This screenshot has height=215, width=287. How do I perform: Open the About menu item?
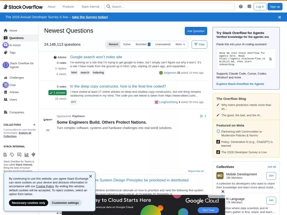tap(51, 6)
